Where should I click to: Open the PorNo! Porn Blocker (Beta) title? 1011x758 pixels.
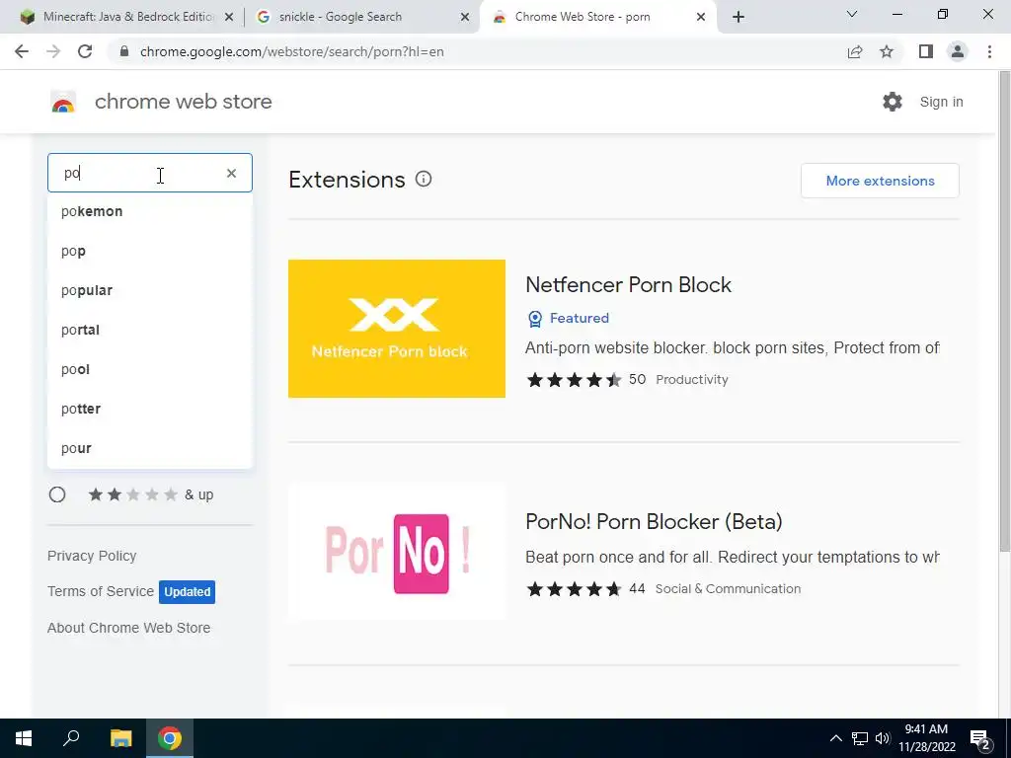click(654, 521)
